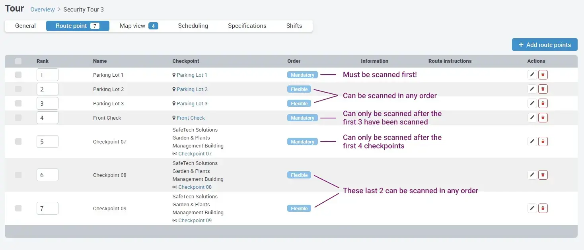Edit the Front Check route point
Image resolution: width=584 pixels, height=250 pixels.
point(532,118)
